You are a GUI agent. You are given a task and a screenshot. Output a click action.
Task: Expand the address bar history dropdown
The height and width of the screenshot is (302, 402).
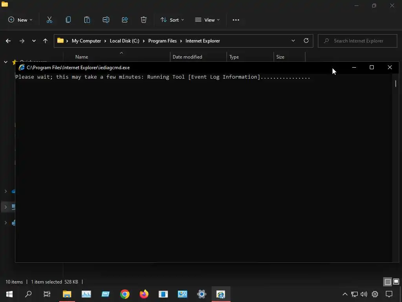coord(293,41)
